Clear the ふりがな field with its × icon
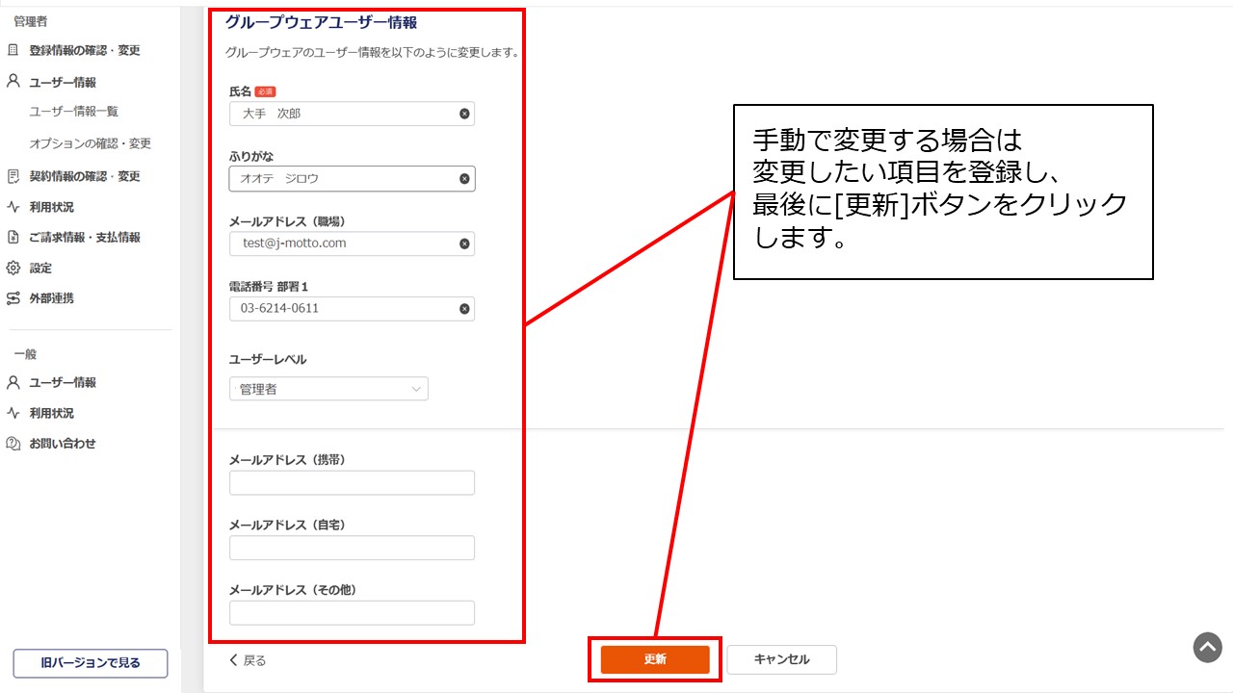 [463, 178]
